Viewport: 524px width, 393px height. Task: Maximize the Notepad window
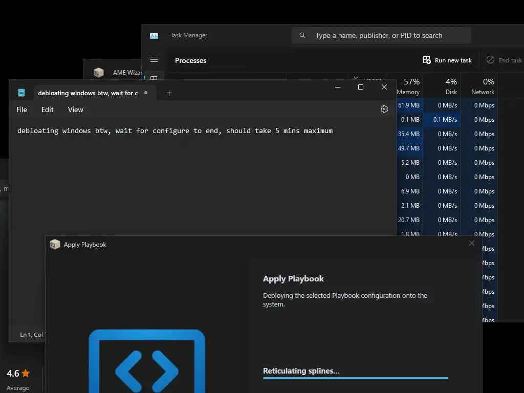361,87
